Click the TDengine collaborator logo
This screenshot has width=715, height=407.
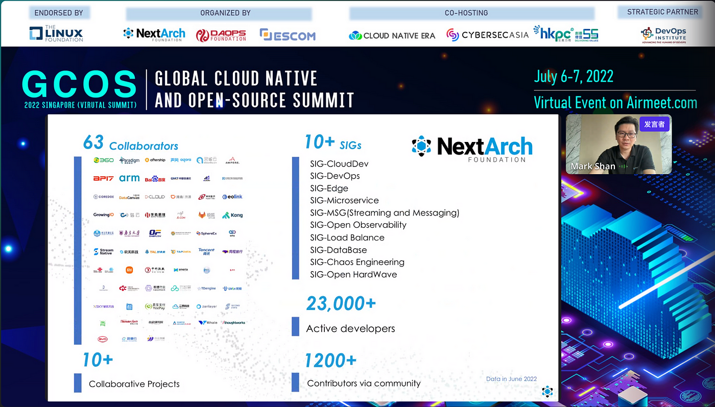(x=206, y=289)
